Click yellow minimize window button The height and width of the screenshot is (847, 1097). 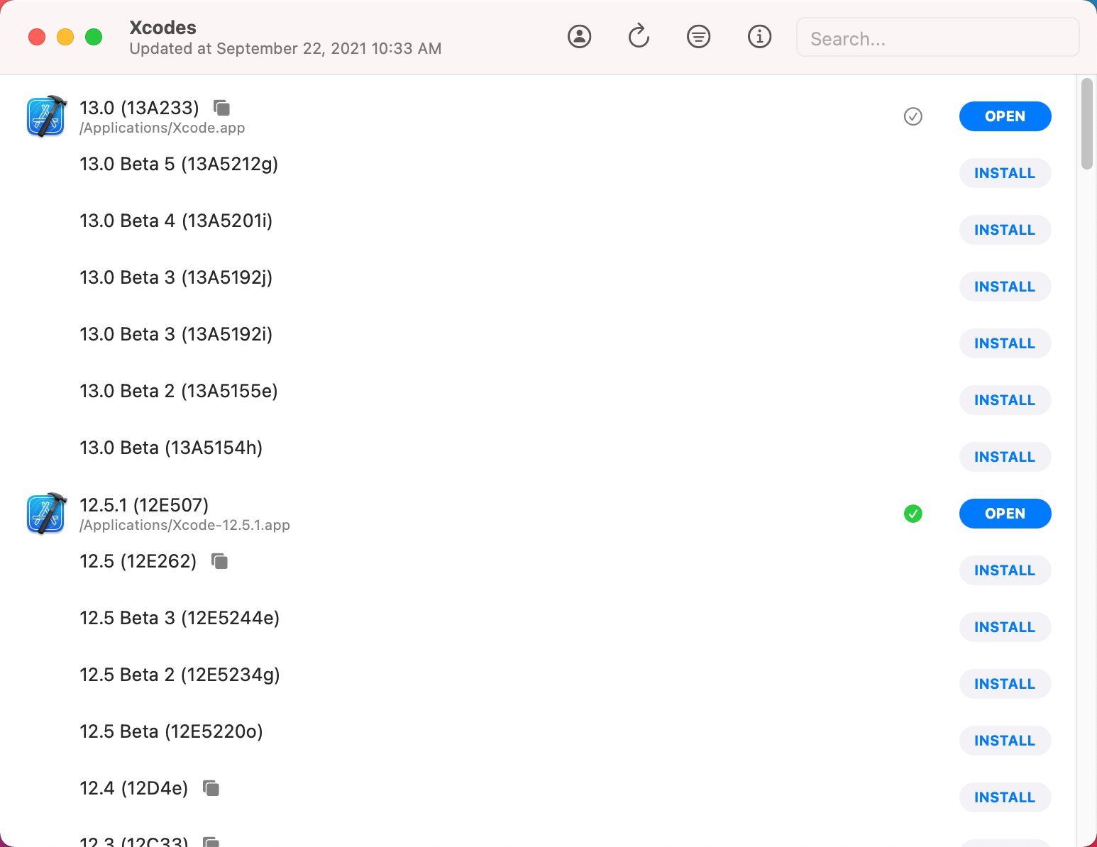click(65, 37)
